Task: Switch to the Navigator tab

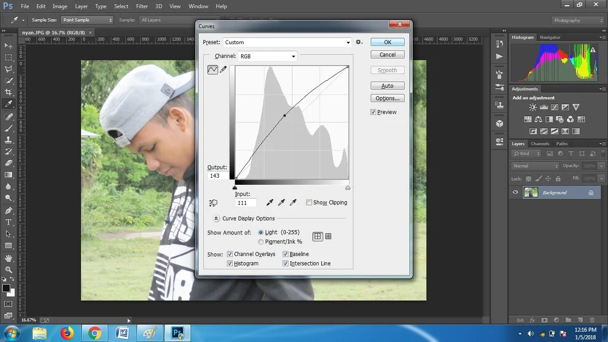Action: 550,37
